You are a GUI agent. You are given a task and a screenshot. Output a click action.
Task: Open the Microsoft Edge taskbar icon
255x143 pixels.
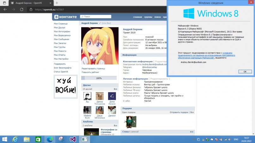tap(50, 139)
